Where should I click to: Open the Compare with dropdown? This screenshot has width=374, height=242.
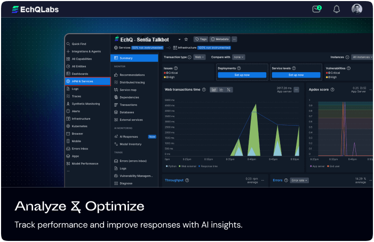click(238, 57)
